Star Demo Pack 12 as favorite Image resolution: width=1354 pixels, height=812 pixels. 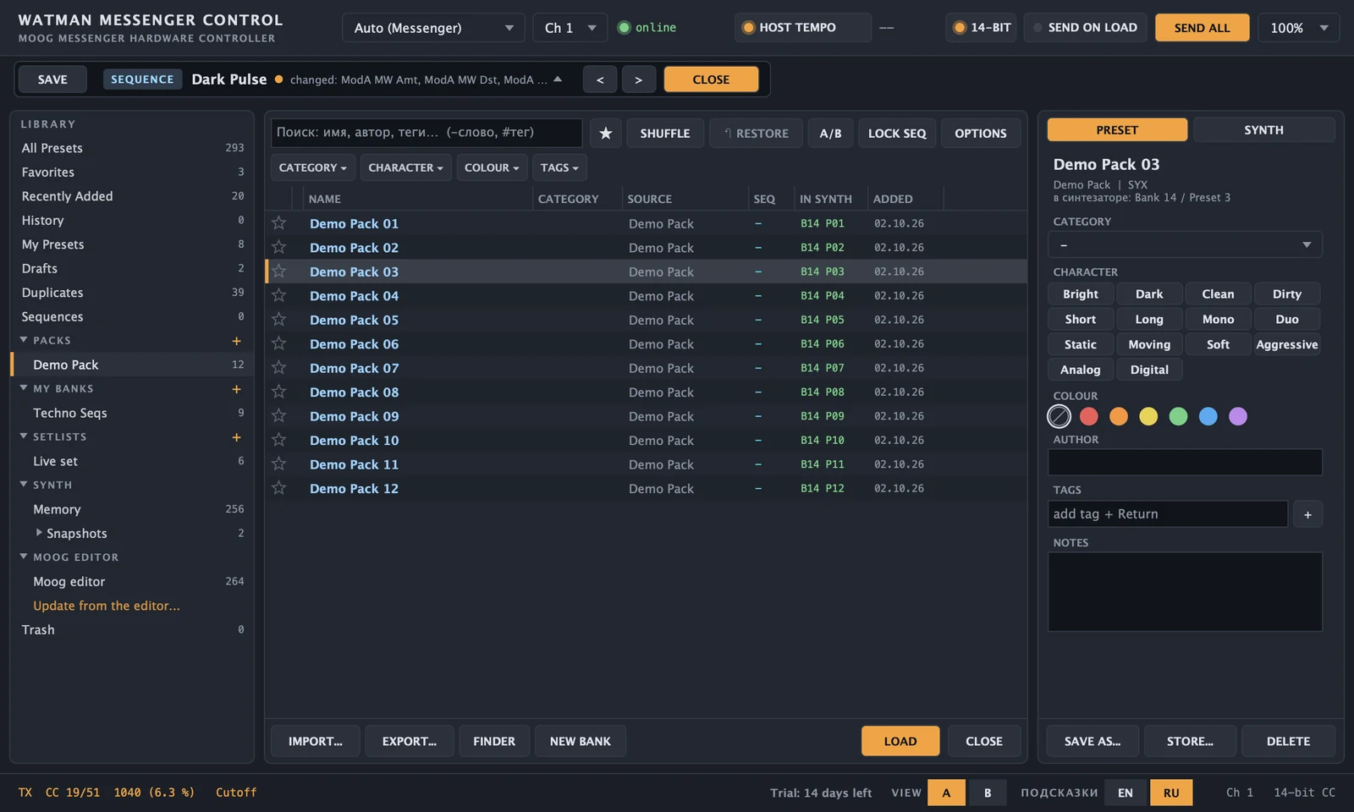pos(279,488)
